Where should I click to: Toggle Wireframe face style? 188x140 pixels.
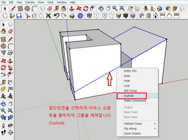(105, 16)
